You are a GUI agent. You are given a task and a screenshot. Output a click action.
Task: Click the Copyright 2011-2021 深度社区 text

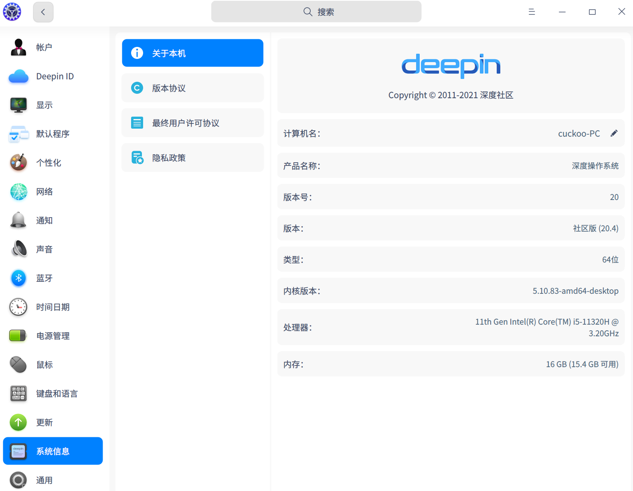pos(451,95)
